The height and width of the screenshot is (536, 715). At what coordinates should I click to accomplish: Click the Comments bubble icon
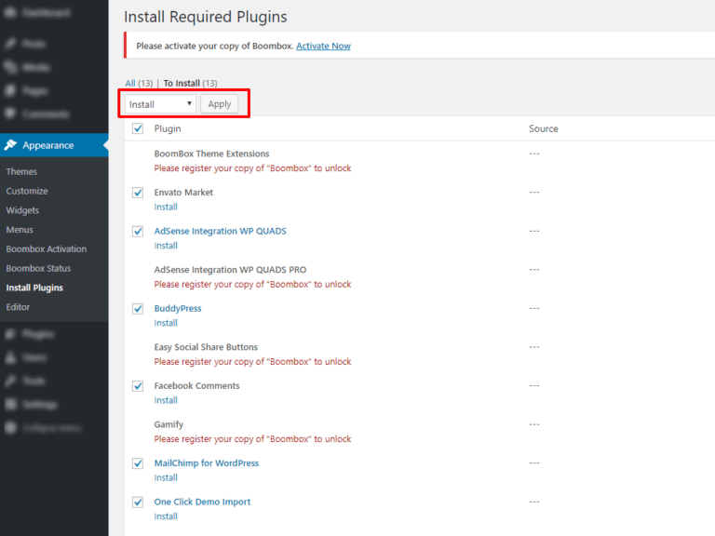(10, 114)
